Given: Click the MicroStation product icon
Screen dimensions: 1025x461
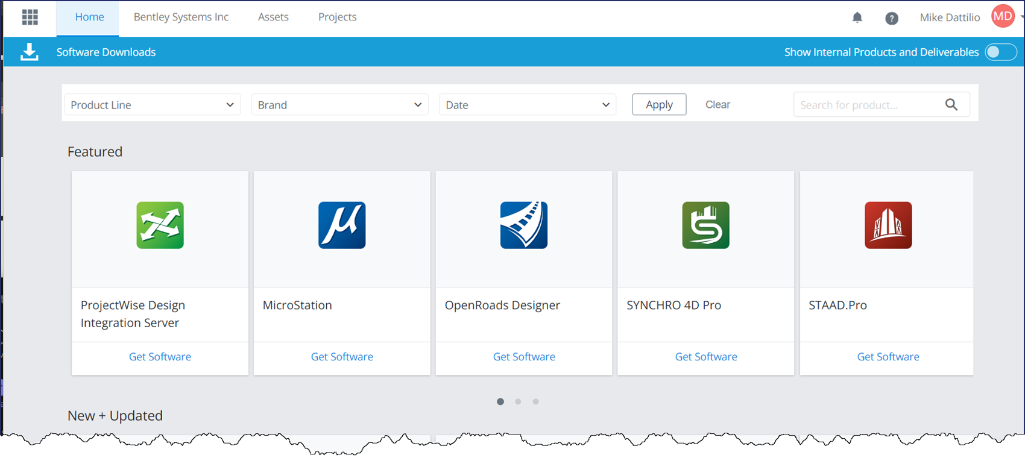Looking at the screenshot, I should (342, 225).
